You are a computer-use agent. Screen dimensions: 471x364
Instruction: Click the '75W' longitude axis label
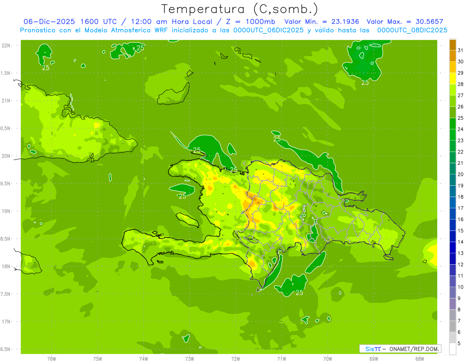[x=98, y=359]
